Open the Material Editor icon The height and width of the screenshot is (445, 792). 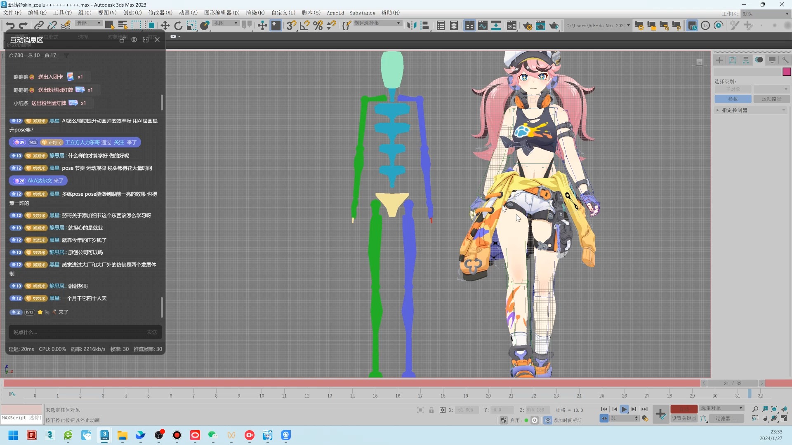(512, 26)
